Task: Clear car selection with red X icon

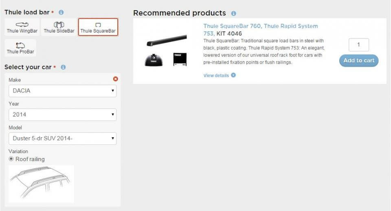Action: pos(115,79)
